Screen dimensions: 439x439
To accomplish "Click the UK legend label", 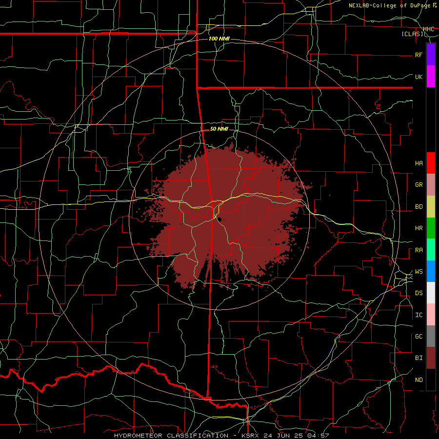I will [x=419, y=77].
